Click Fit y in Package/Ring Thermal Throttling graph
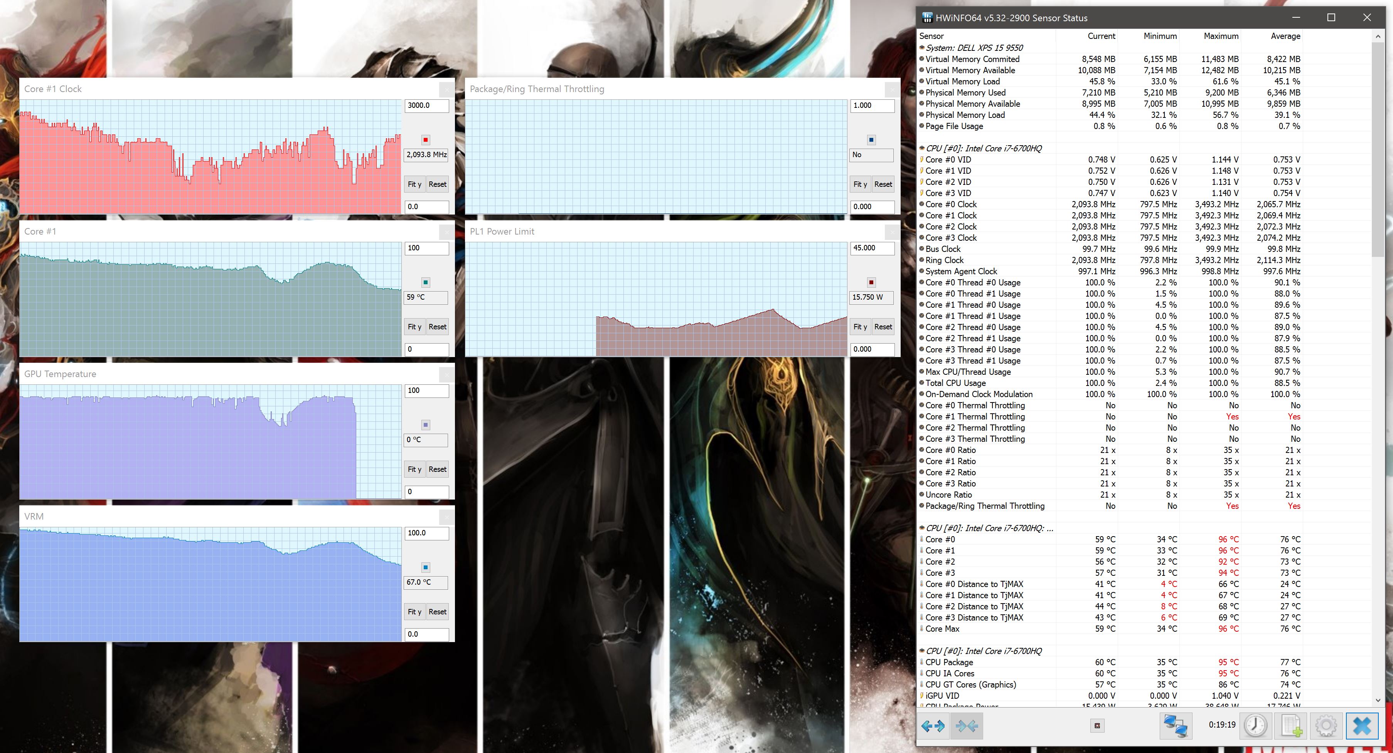The image size is (1393, 753). pyautogui.click(x=860, y=184)
